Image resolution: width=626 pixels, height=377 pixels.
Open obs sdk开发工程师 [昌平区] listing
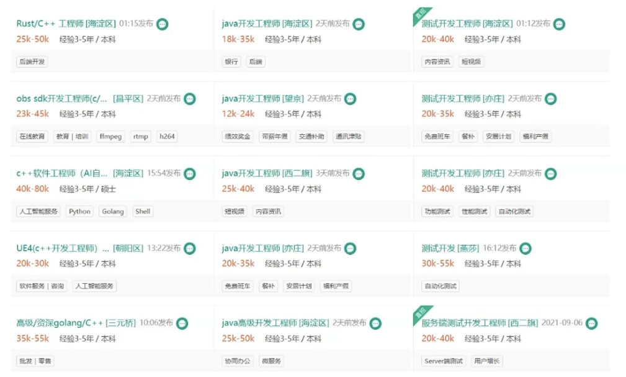[x=80, y=98]
